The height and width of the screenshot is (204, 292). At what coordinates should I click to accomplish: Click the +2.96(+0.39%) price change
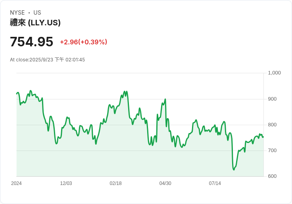(83, 42)
